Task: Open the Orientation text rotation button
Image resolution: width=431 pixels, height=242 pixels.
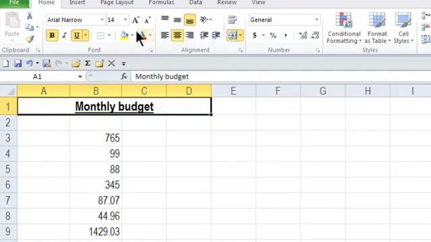Action: (x=205, y=19)
